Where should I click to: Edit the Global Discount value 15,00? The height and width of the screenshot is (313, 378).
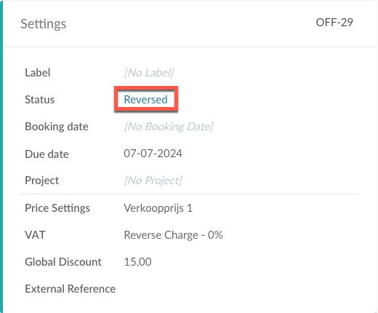[137, 262]
